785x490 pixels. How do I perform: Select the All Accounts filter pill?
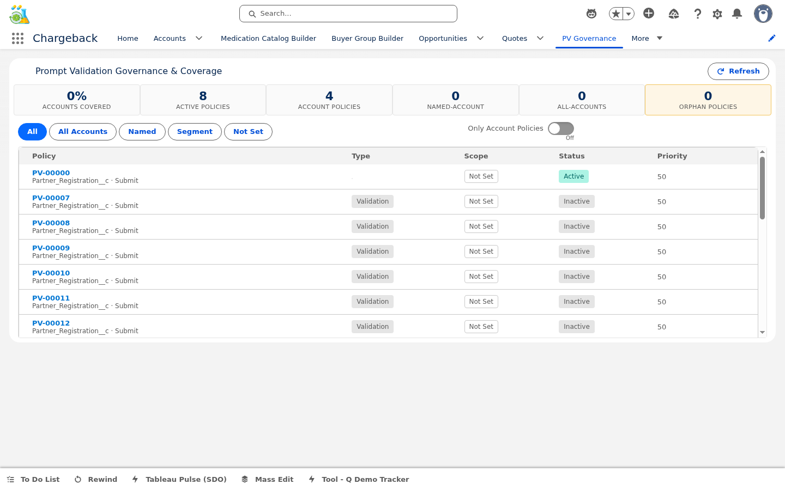[83, 132]
